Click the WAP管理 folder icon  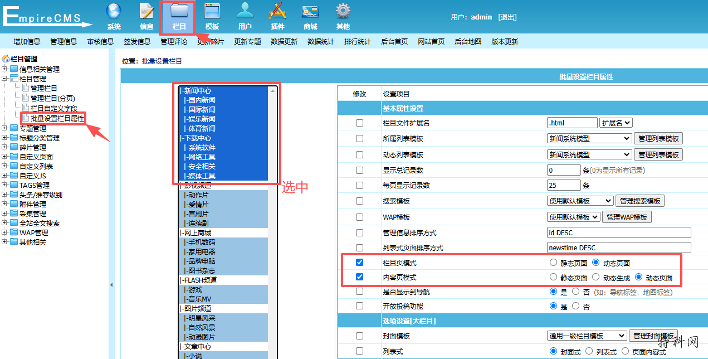pos(14,232)
